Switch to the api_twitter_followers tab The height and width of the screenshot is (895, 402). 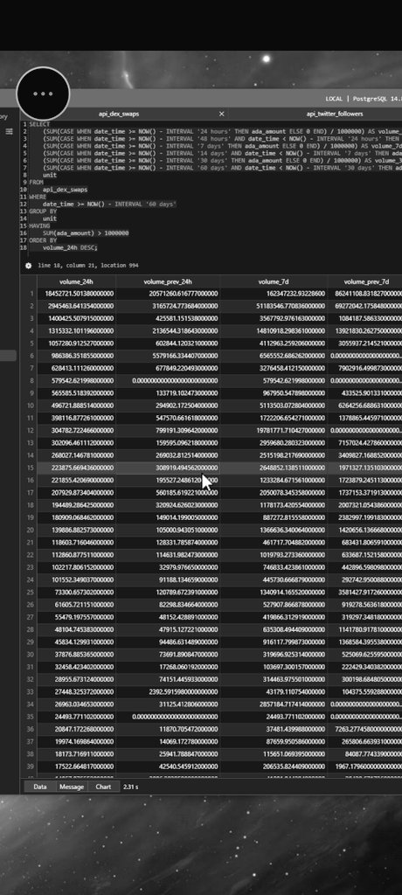(334, 114)
